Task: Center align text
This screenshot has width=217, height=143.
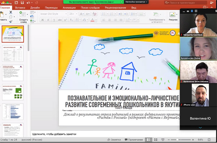Action: [109, 20]
